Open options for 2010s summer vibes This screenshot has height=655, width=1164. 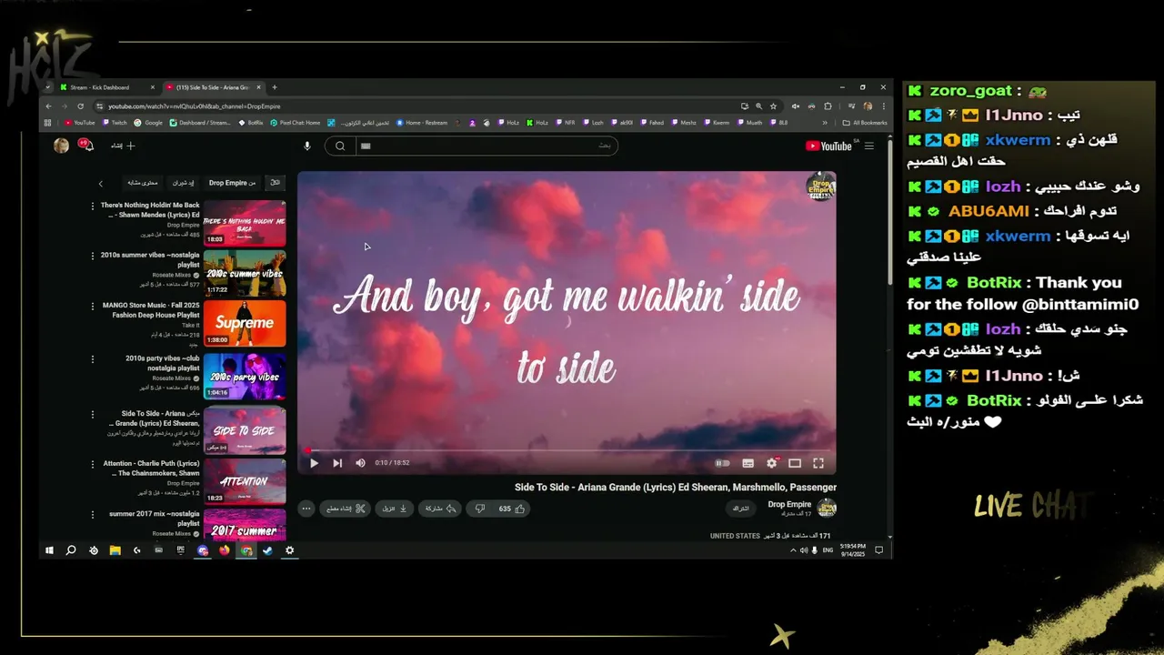pos(92,256)
